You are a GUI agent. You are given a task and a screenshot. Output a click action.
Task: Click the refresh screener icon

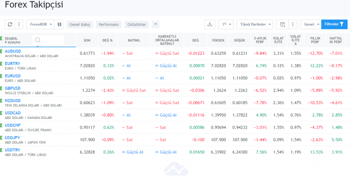pos(10,25)
